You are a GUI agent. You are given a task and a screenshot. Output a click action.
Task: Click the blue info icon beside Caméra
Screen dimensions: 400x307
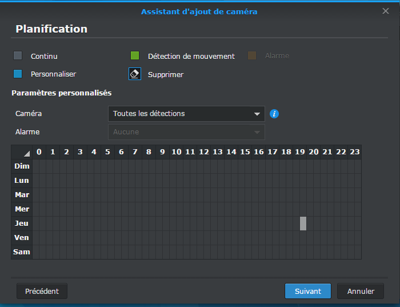[274, 114]
